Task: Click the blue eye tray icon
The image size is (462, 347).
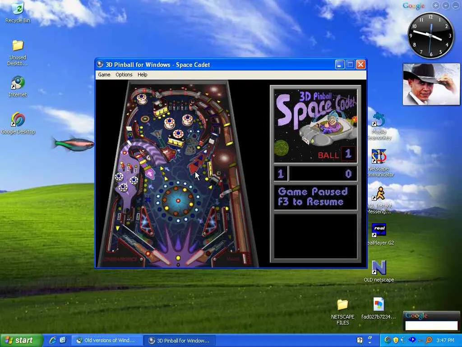Action: [x=412, y=340]
